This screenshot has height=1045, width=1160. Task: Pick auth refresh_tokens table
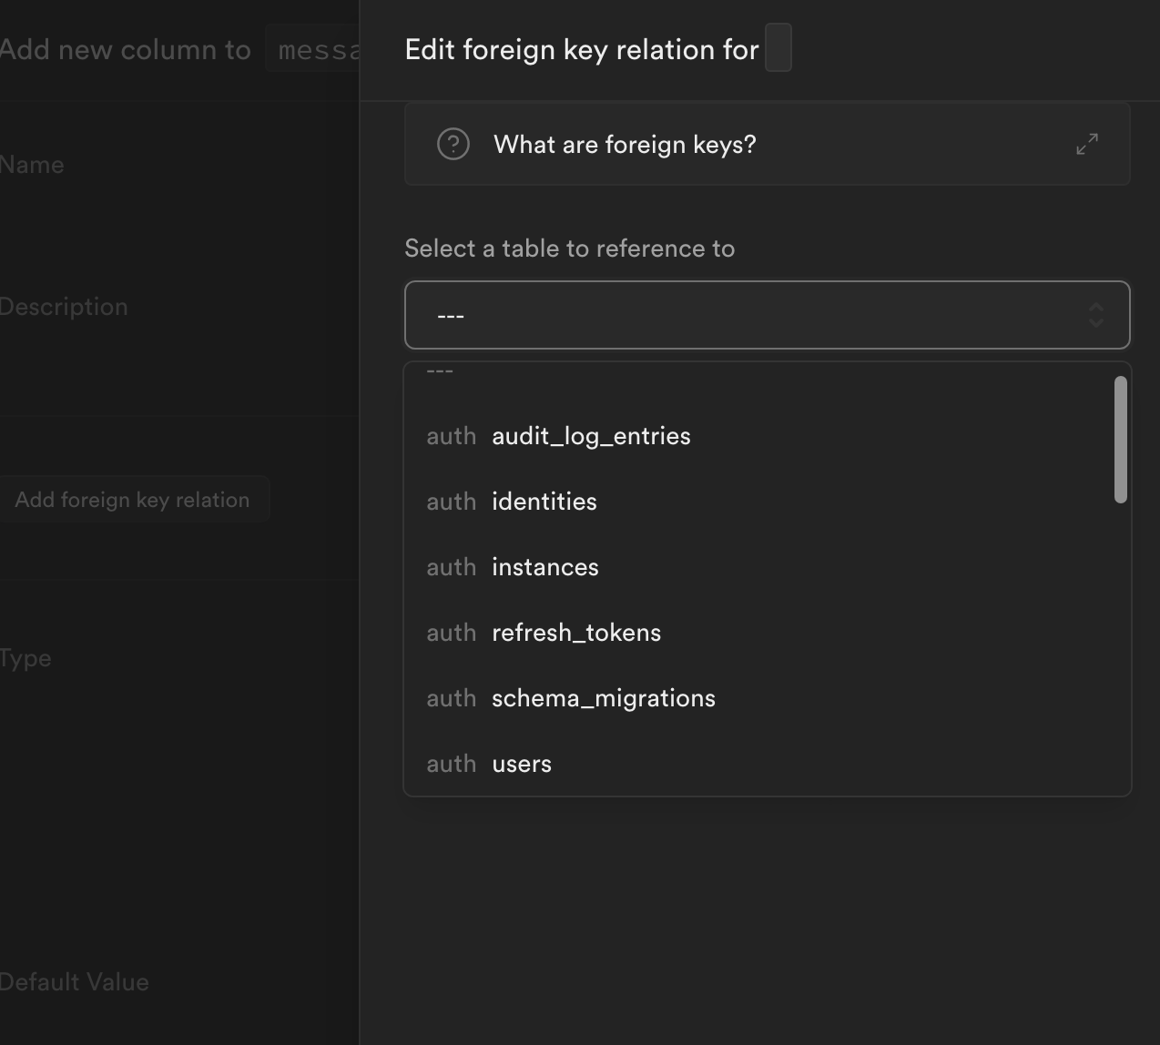coord(575,633)
